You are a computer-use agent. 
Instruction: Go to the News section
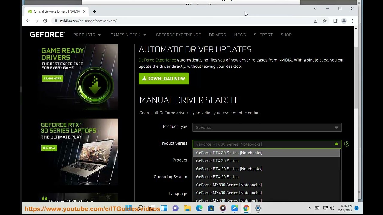pyautogui.click(x=240, y=35)
